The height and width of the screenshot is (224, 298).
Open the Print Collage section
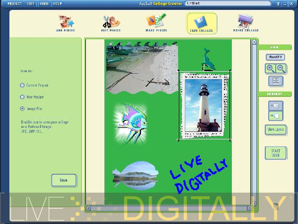[x=246, y=23]
